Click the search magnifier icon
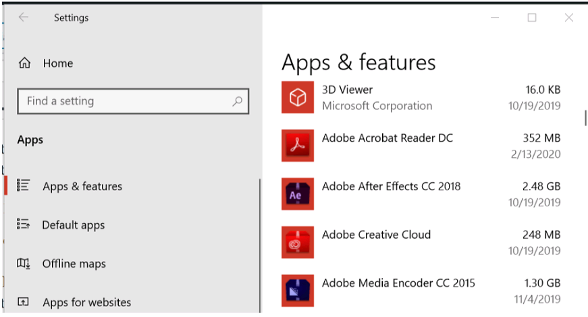The width and height of the screenshot is (588, 317). pos(237,101)
